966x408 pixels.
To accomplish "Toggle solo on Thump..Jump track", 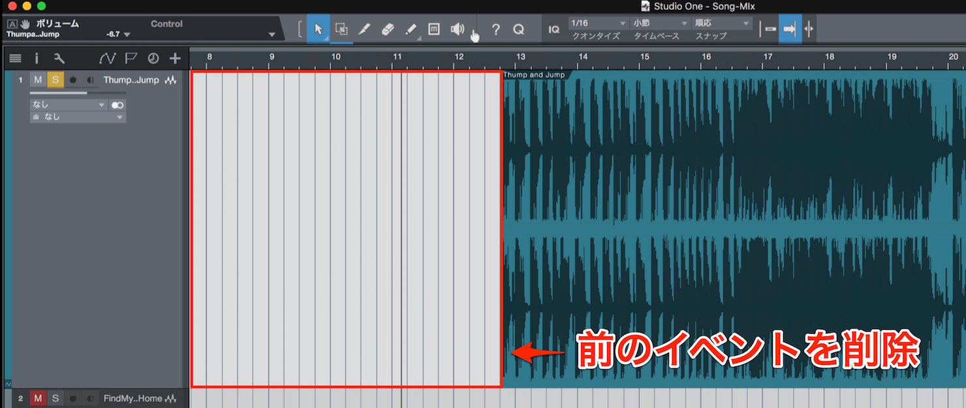I will coord(55,80).
